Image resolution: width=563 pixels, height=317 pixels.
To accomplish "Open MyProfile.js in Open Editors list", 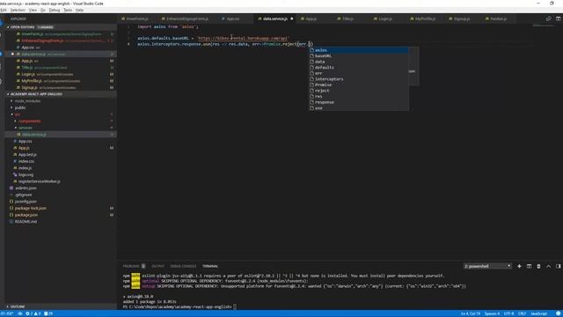I will 32,81.
